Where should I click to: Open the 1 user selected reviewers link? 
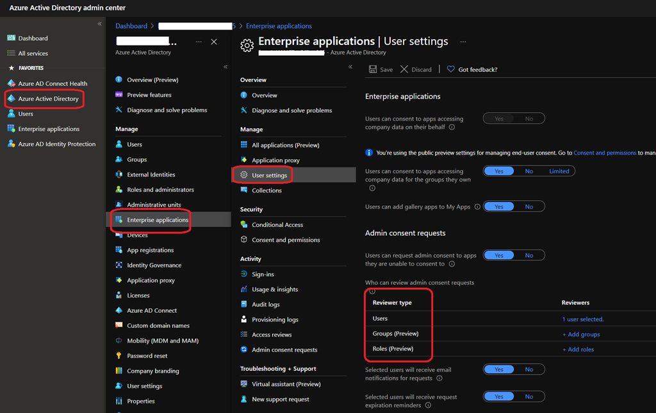[x=582, y=319]
